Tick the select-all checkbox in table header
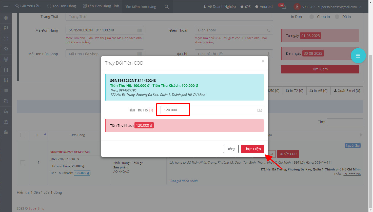 click(23, 135)
